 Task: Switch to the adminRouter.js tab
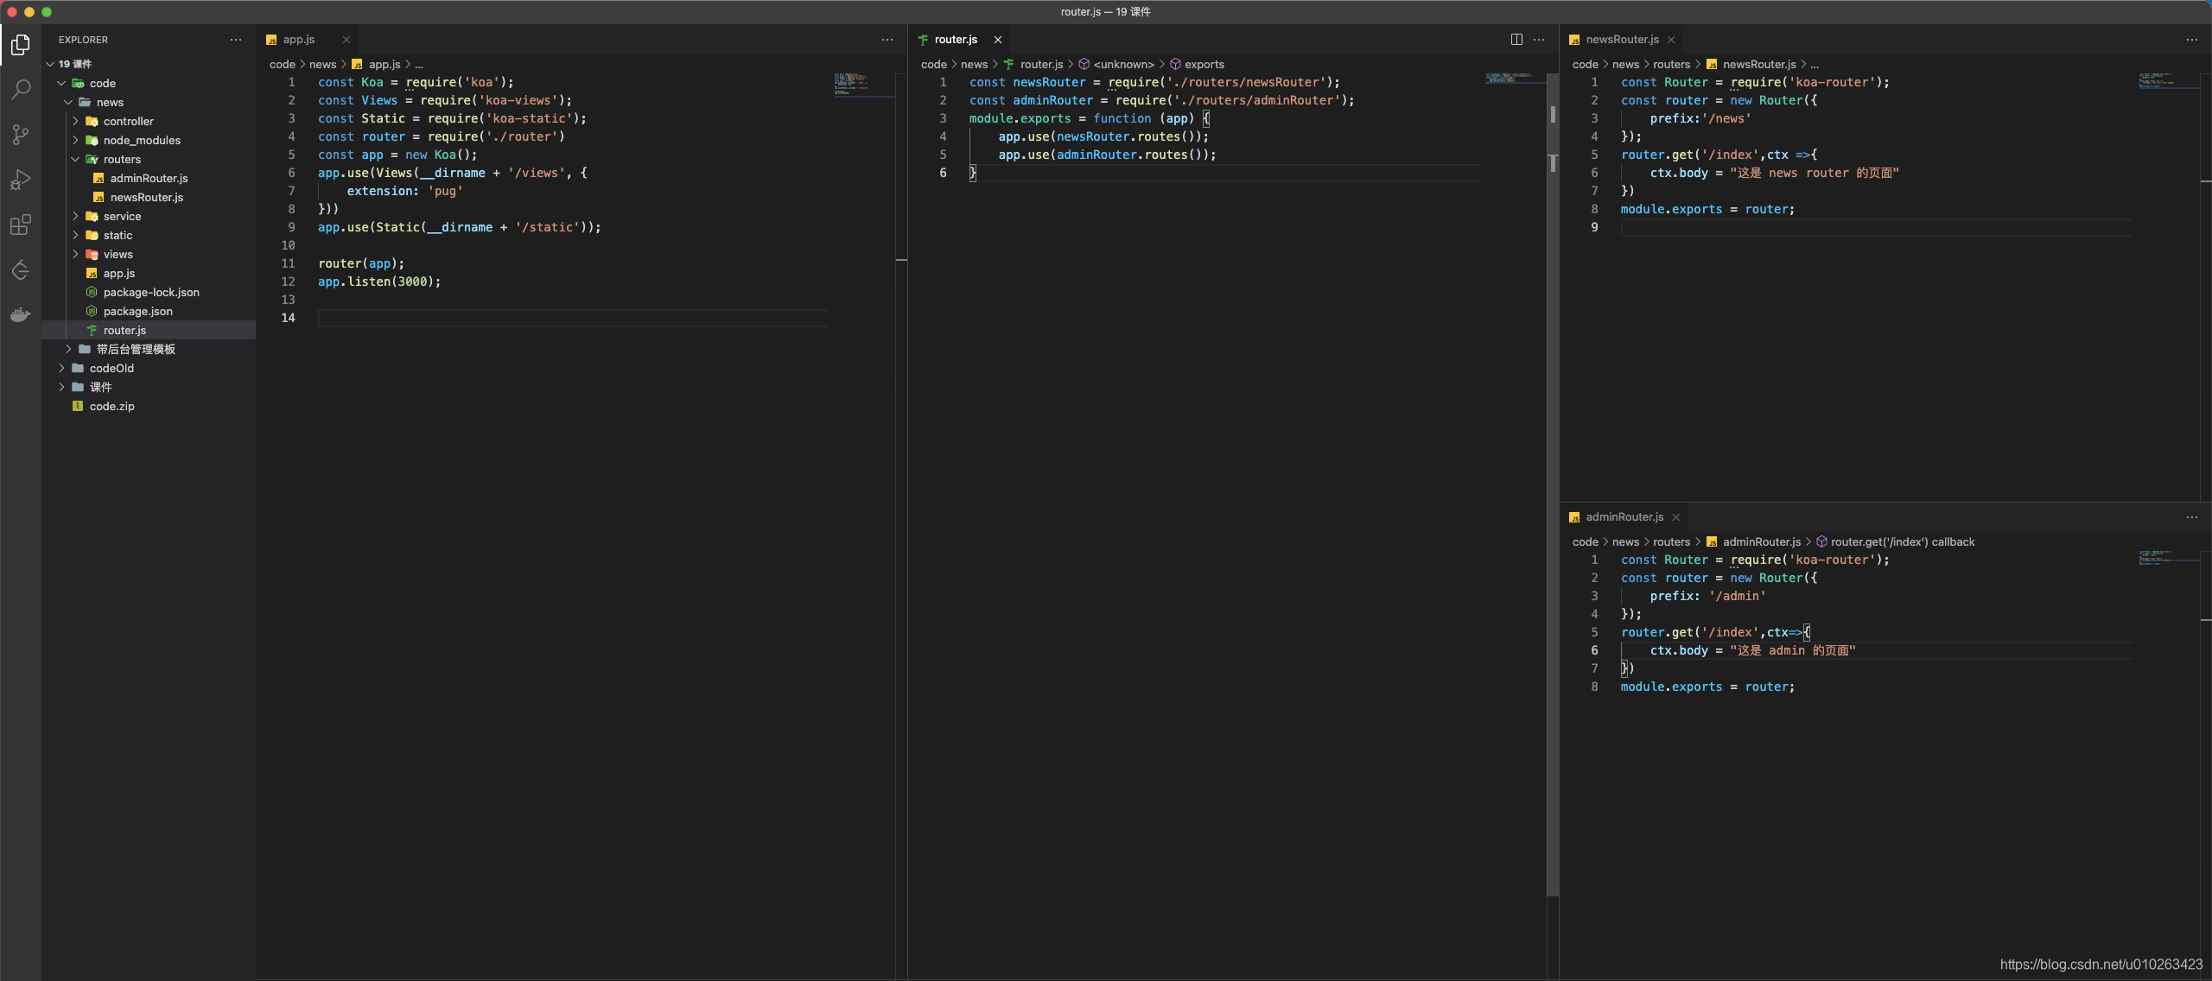1624,517
